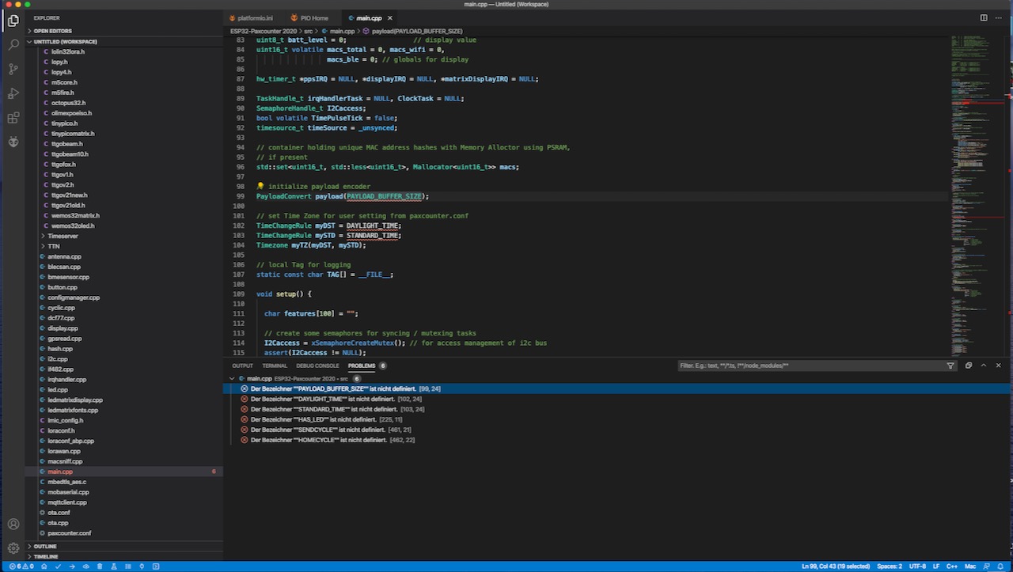Open the Accounts icon in activity bar
1013x572 pixels.
pyautogui.click(x=13, y=524)
